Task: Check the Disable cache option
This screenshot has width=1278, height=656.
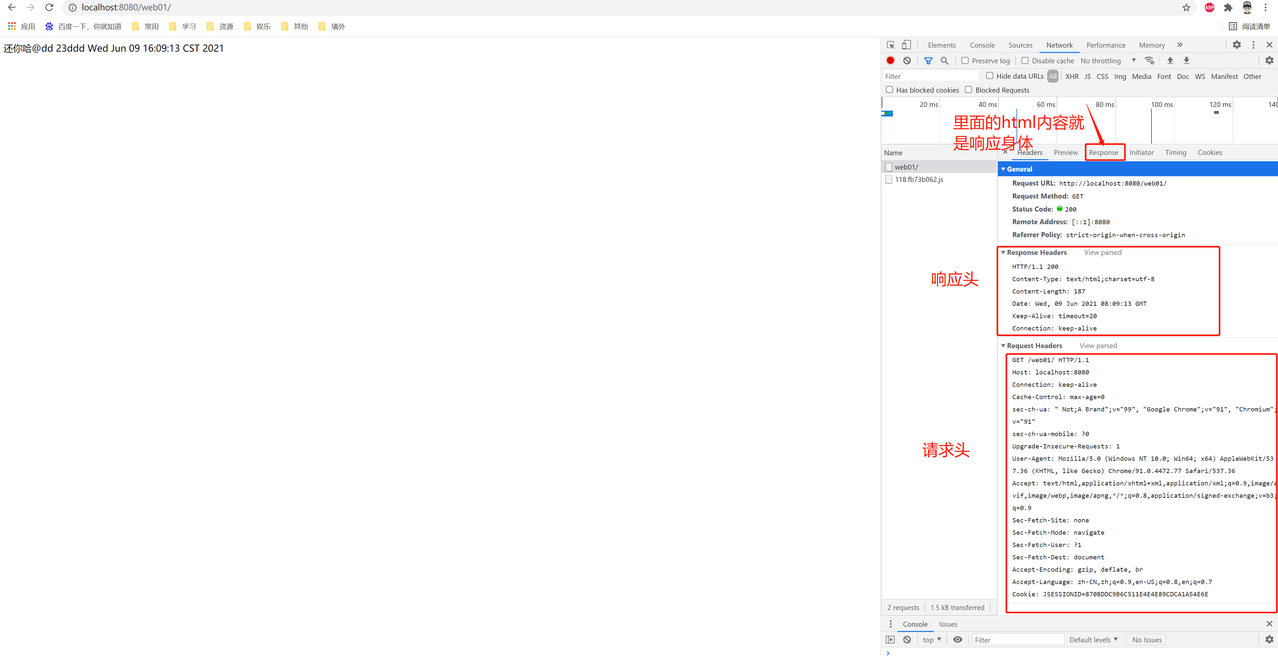Action: (x=1025, y=61)
